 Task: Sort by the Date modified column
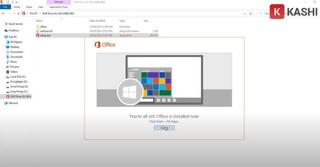click(97, 21)
